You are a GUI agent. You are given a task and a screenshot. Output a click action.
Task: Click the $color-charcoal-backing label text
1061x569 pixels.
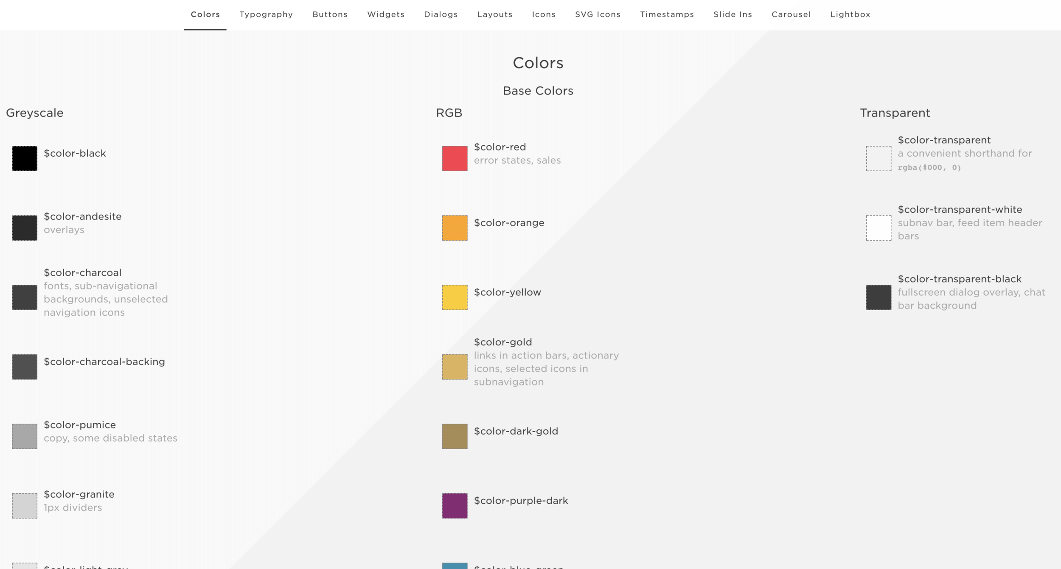tap(104, 362)
